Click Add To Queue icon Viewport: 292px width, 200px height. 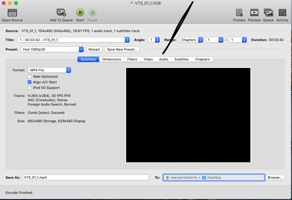click(x=61, y=12)
